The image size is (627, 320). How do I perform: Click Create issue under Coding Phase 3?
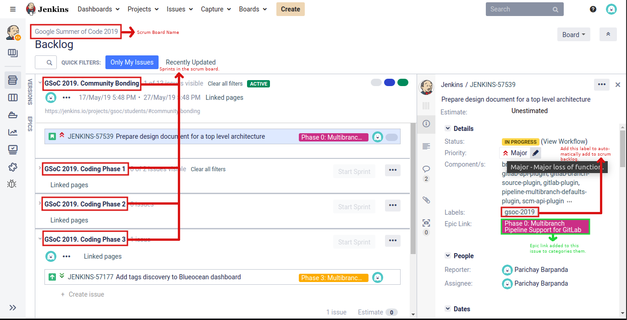click(x=82, y=294)
